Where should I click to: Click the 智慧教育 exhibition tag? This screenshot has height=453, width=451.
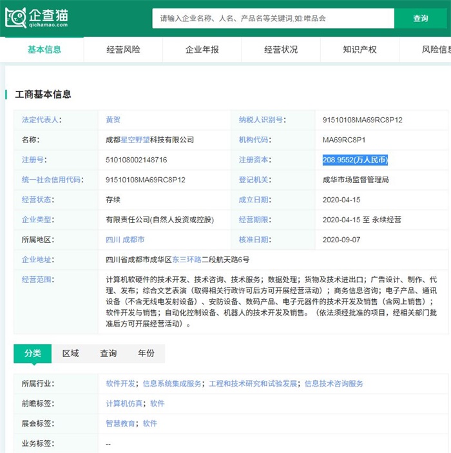click(120, 423)
